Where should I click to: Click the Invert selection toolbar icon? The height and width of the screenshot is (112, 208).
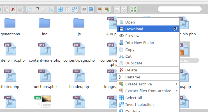click(74, 9)
